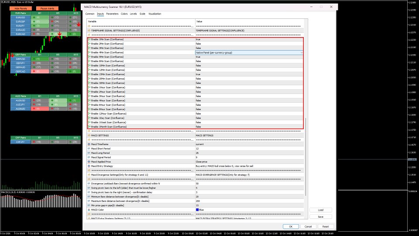Click the Reset button
The width and height of the screenshot is (419, 236).
click(326, 227)
